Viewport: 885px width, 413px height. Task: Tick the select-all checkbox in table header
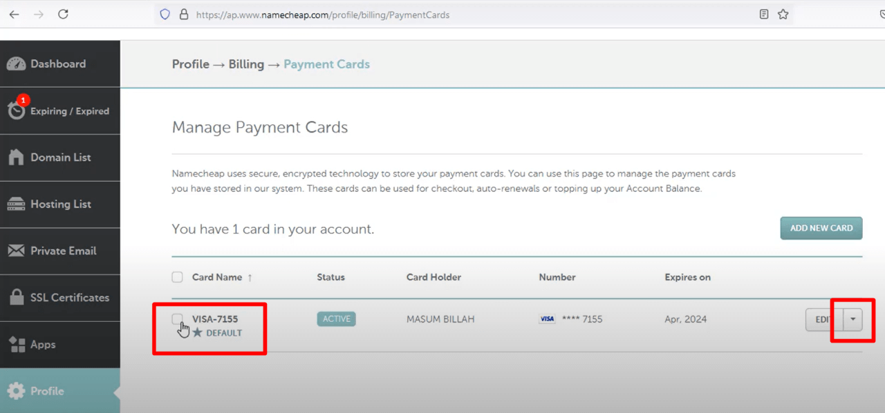(x=178, y=277)
